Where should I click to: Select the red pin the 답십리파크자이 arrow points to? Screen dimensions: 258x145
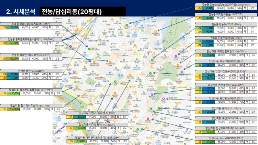pos(148,119)
